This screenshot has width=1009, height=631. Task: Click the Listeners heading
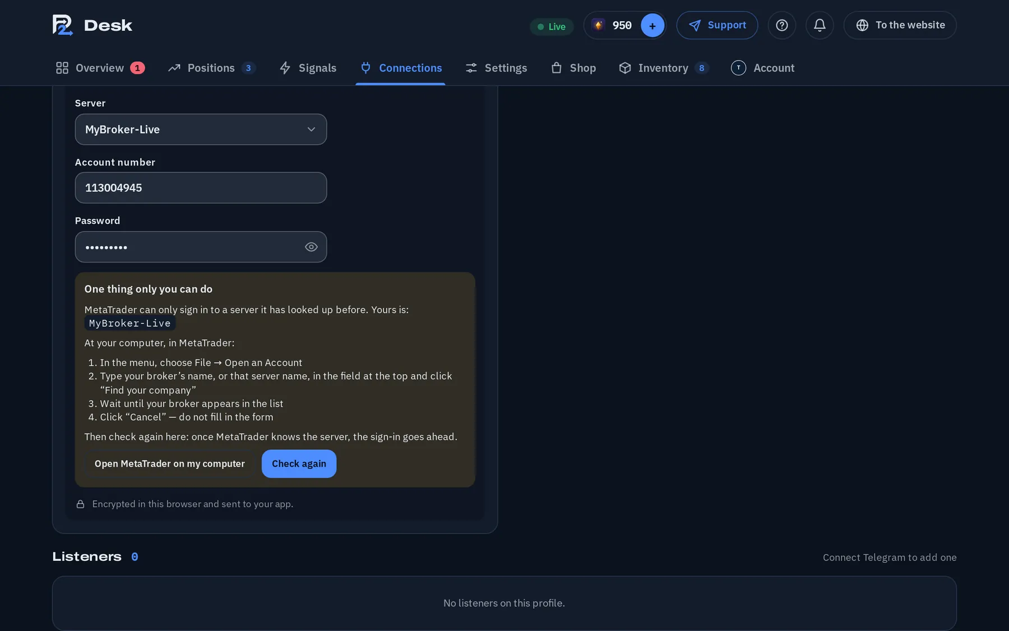point(87,557)
